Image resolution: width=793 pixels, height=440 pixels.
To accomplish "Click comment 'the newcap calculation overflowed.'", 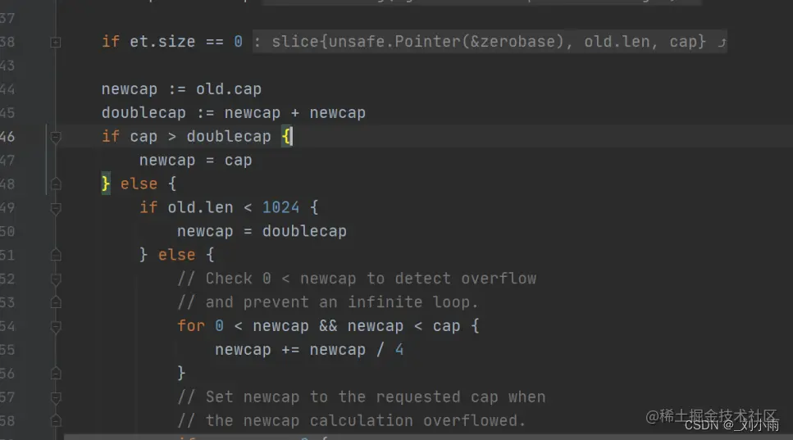I will pyautogui.click(x=352, y=420).
